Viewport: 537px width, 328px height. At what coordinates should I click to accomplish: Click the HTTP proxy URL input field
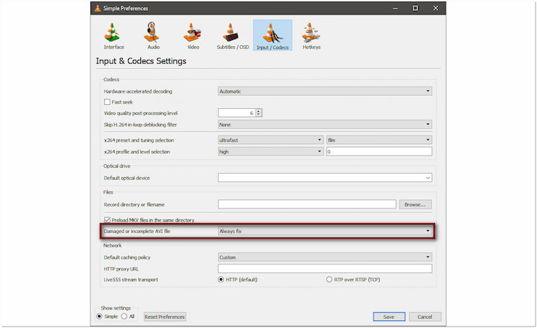click(x=325, y=268)
